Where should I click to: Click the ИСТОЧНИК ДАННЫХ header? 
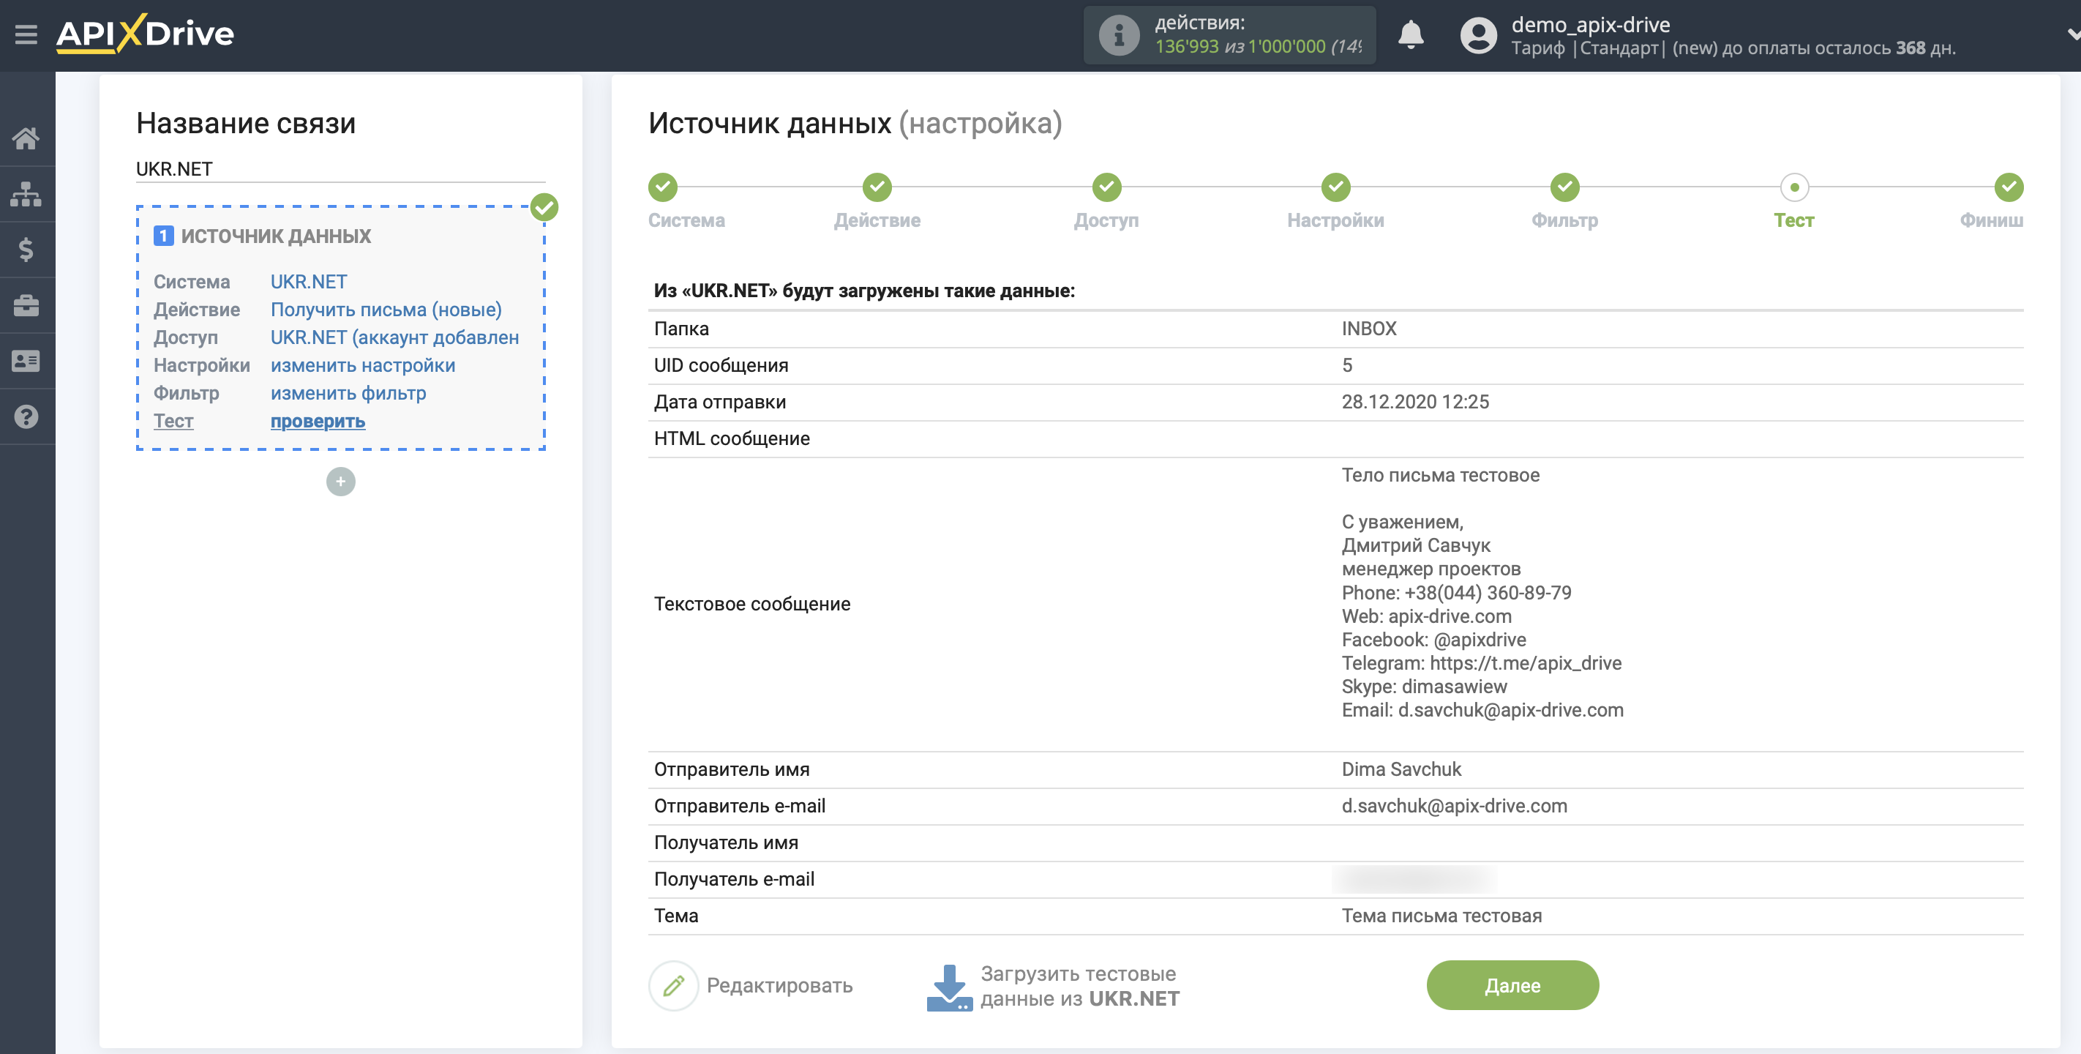[275, 236]
